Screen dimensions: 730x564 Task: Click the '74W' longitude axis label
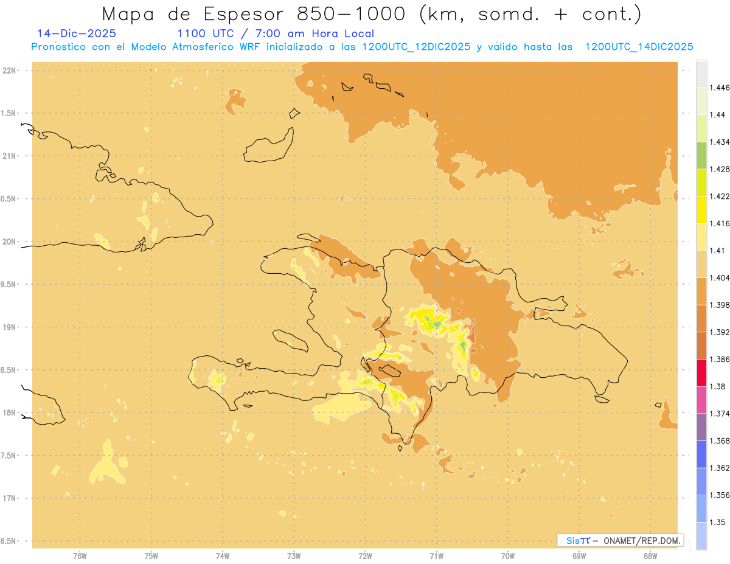(223, 556)
